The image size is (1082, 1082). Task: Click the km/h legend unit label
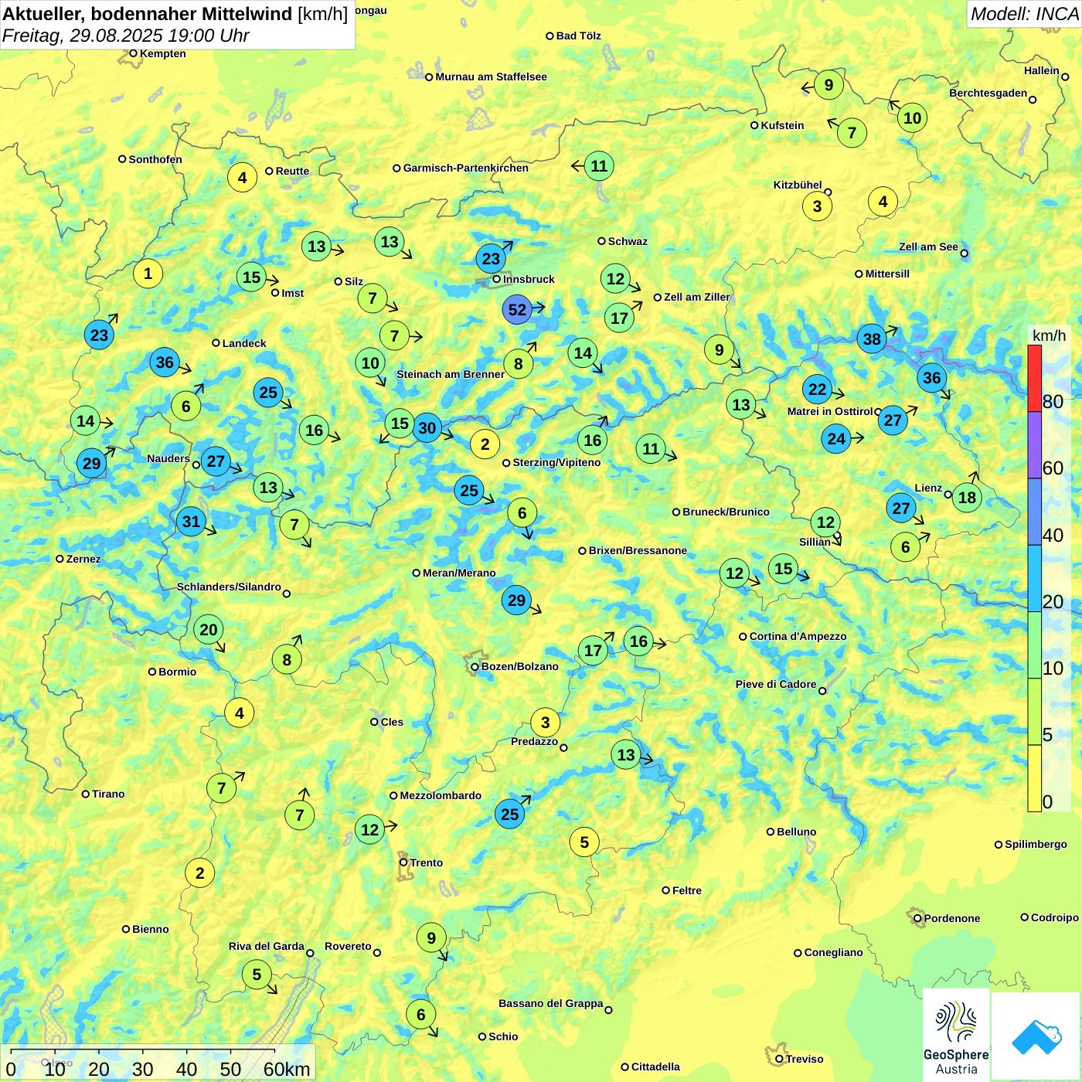(x=1049, y=335)
